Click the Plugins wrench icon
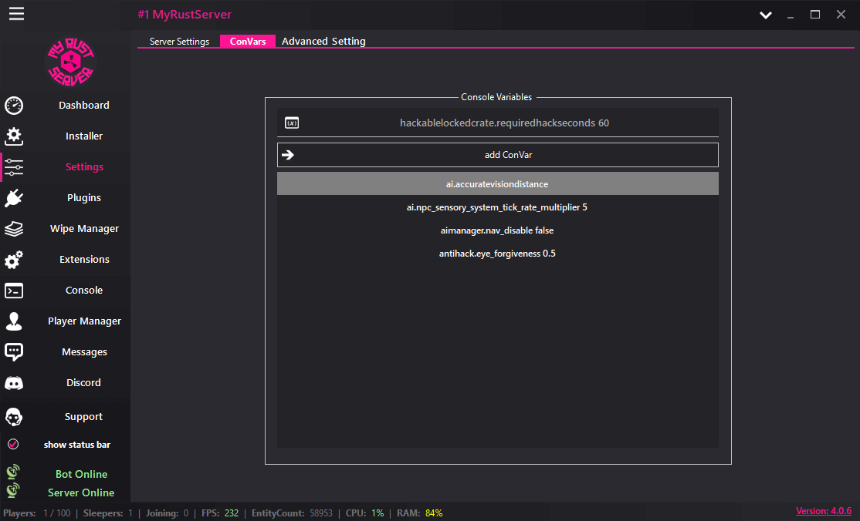Viewport: 860px width, 521px height. point(14,198)
